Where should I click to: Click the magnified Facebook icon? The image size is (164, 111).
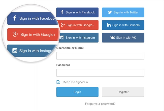[15, 18]
